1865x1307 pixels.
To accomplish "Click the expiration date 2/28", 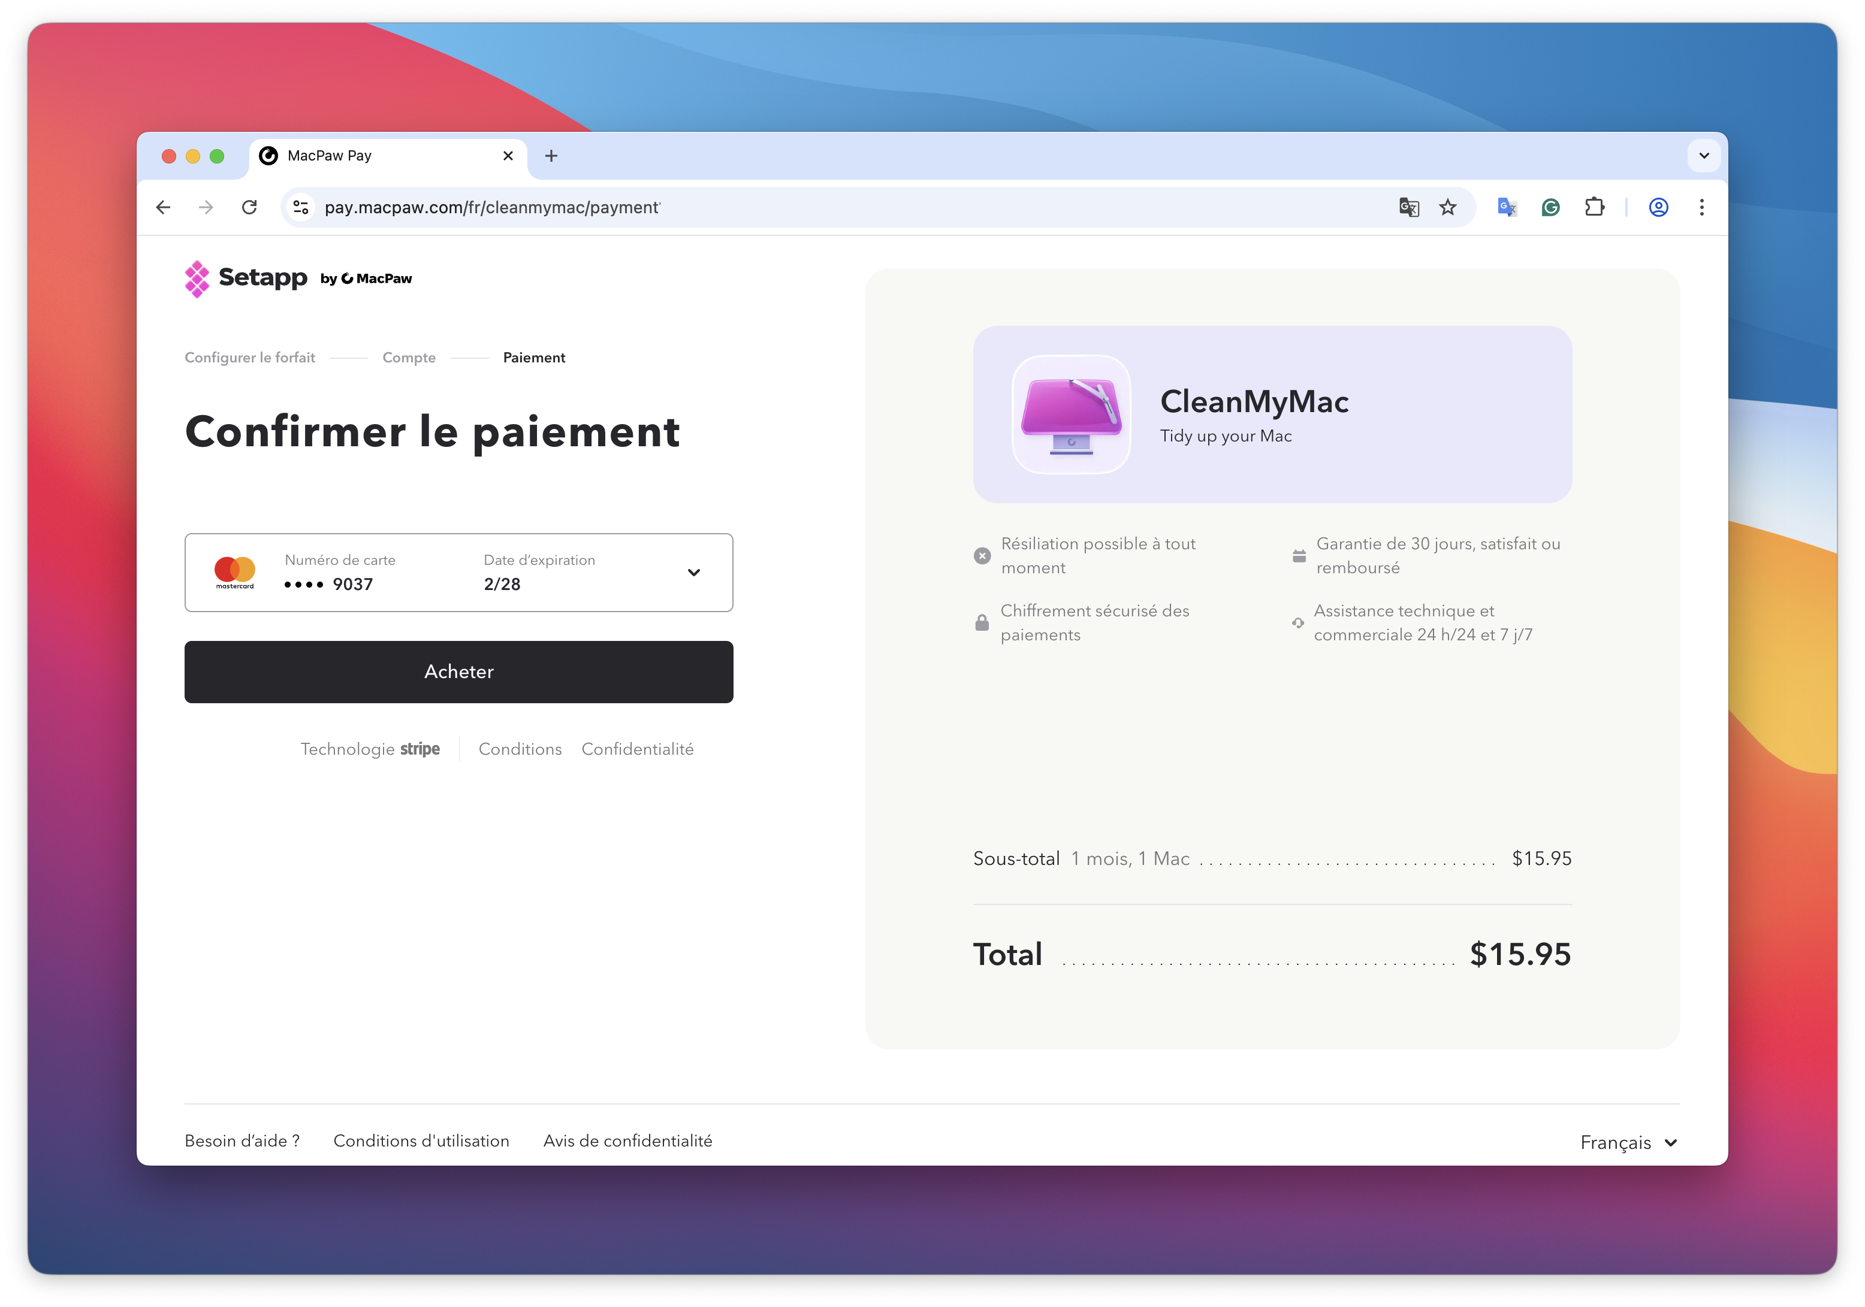I will [x=502, y=583].
